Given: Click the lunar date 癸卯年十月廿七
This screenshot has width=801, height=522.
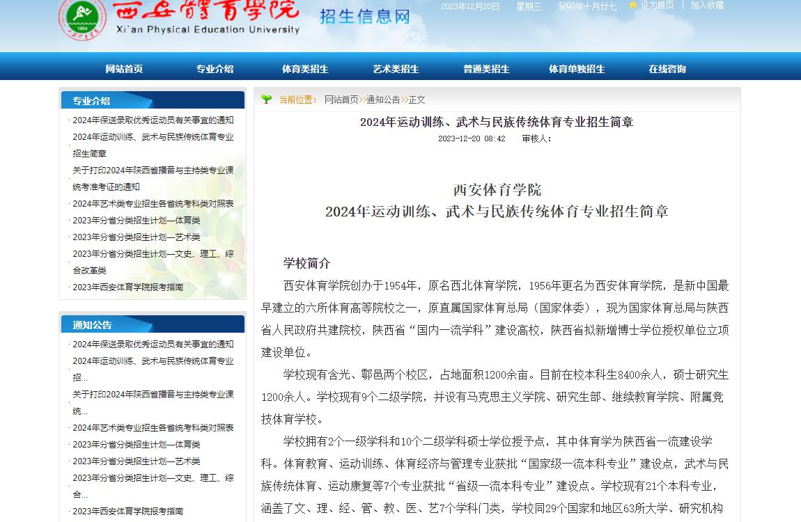Looking at the screenshot, I should [587, 6].
